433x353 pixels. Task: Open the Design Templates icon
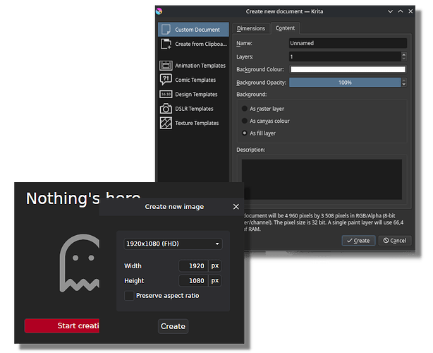[166, 95]
